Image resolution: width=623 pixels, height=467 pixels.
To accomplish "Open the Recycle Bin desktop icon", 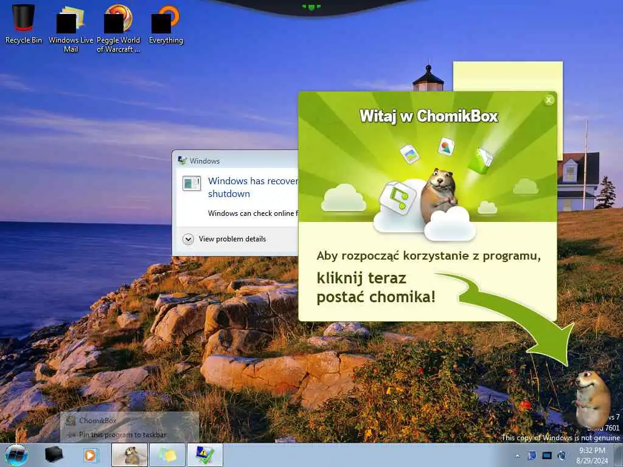I will click(24, 24).
